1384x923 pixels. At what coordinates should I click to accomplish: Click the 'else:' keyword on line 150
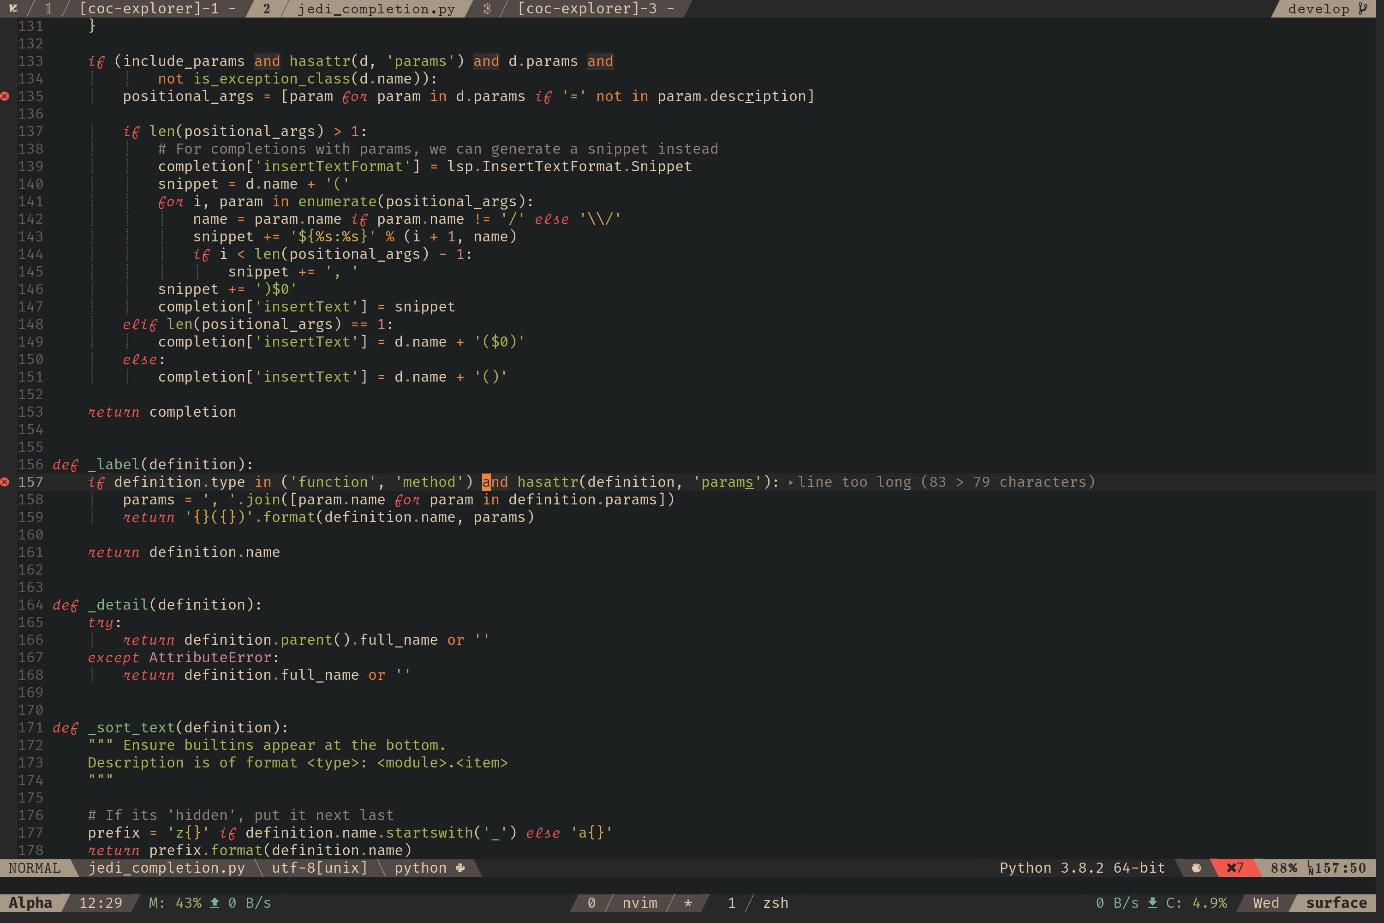point(144,360)
